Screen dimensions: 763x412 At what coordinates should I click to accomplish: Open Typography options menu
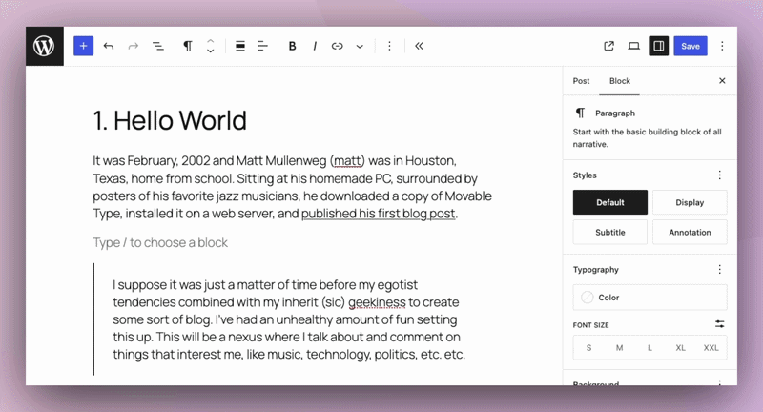(x=720, y=270)
